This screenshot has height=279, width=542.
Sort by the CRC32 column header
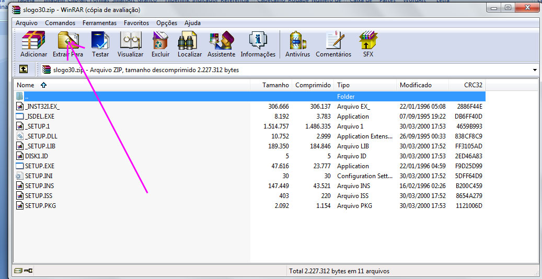[467, 85]
